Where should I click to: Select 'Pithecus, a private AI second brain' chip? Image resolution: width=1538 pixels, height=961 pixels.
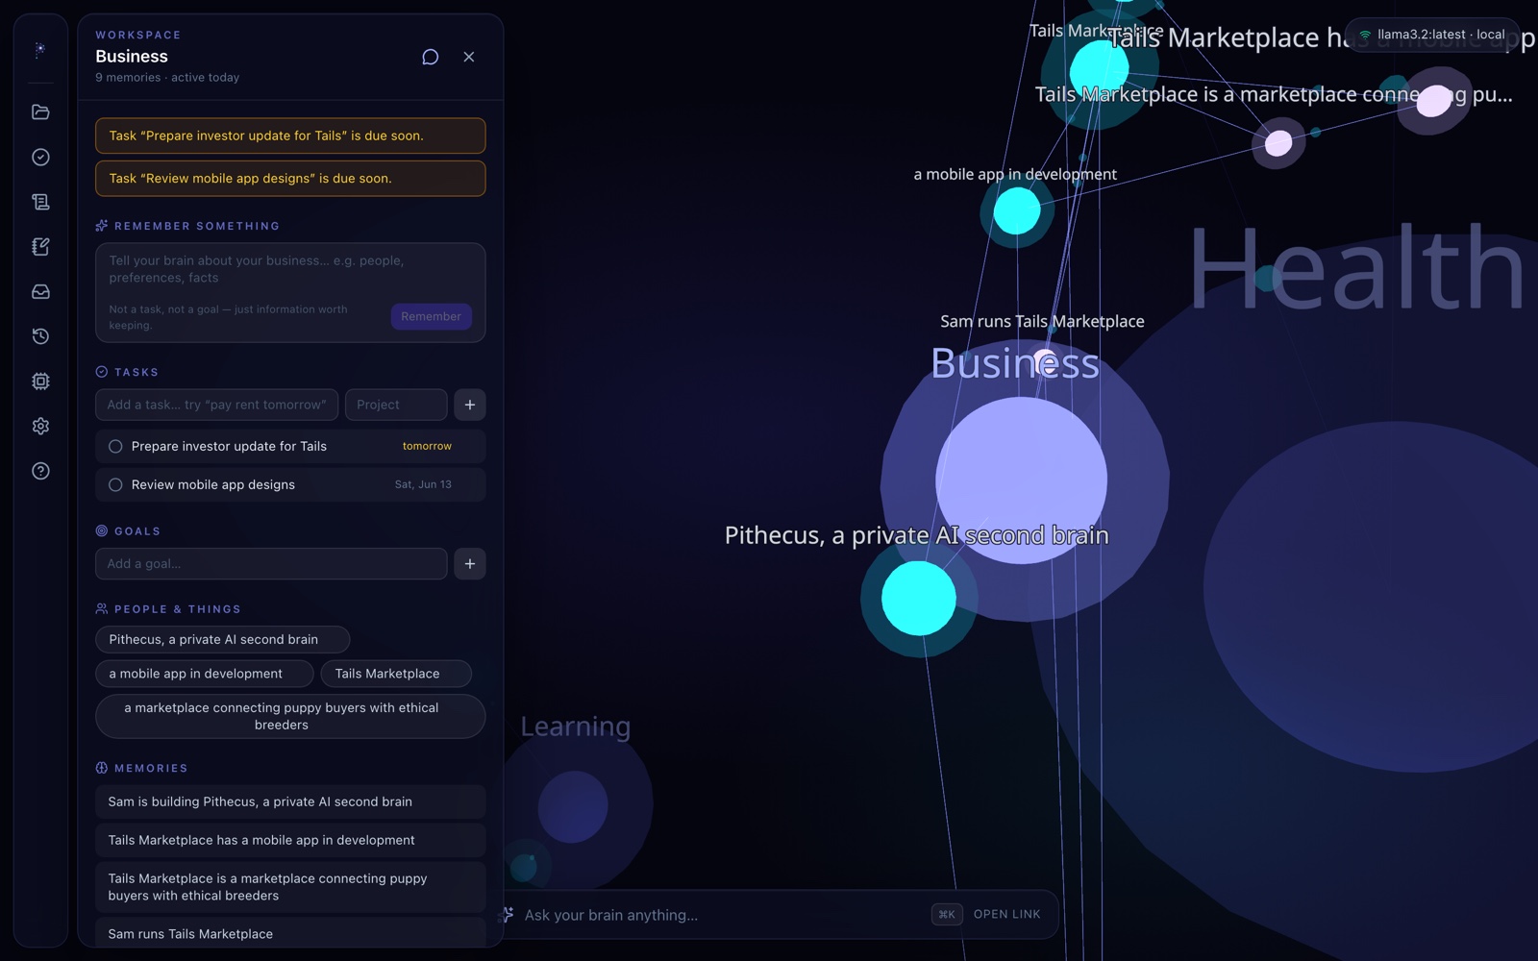[x=222, y=640]
